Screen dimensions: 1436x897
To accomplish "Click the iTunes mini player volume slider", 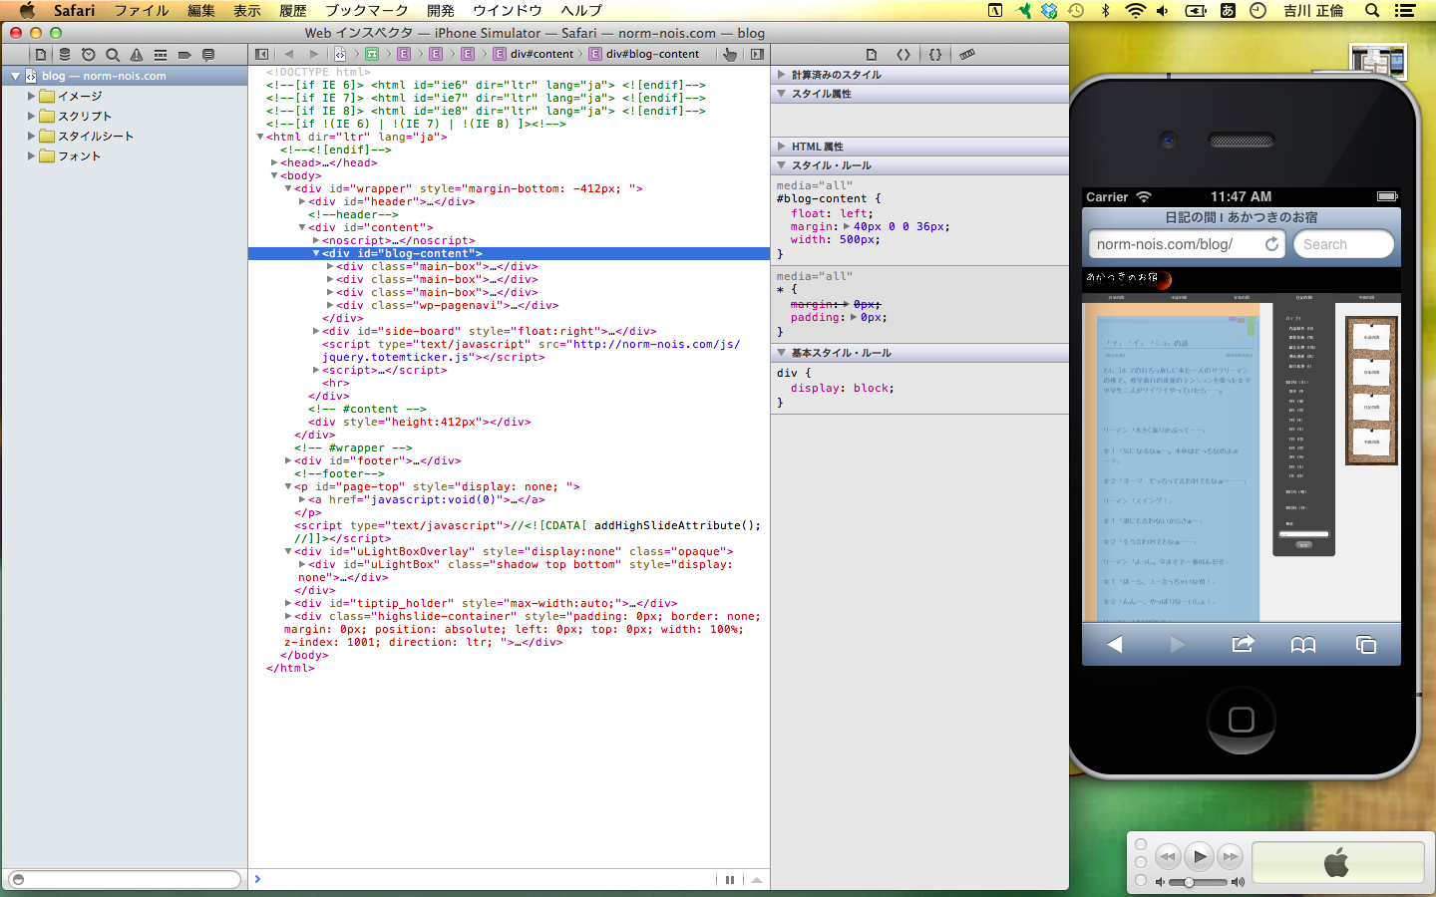I will point(1197,882).
